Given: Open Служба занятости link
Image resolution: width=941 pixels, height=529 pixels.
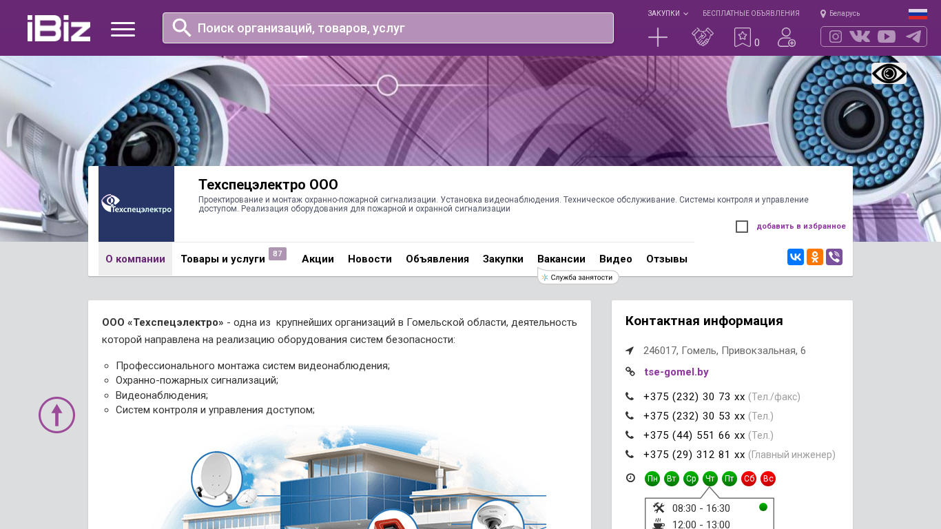Looking at the screenshot, I should (578, 278).
